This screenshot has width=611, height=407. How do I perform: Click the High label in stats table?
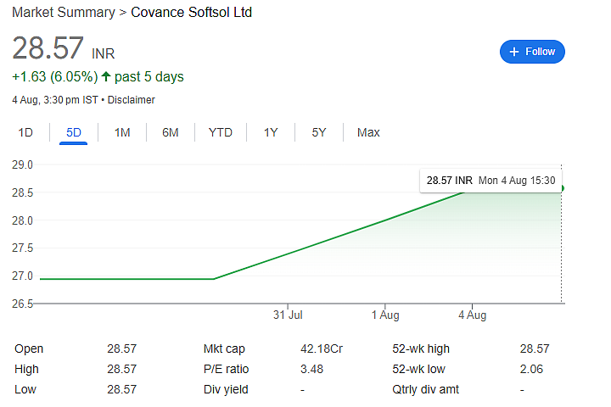(x=26, y=369)
